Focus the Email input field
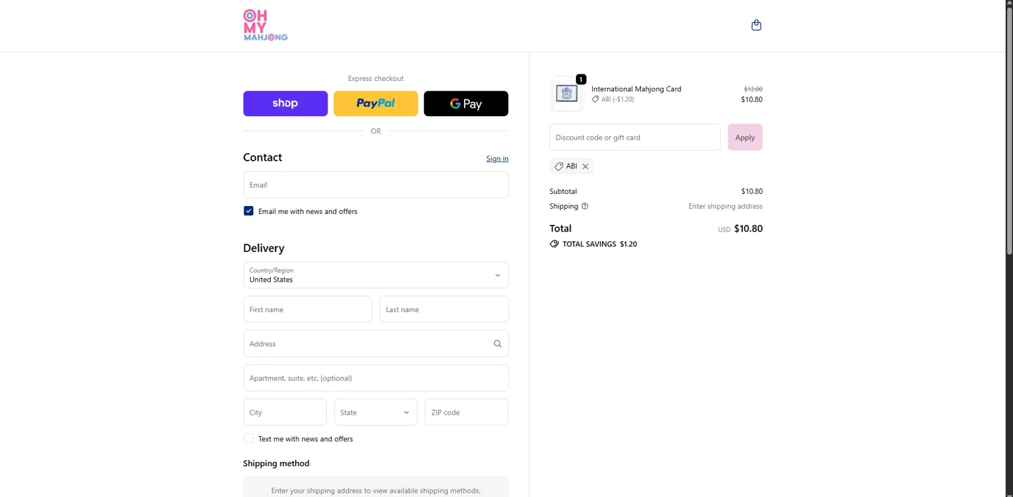Image resolution: width=1013 pixels, height=497 pixels. [375, 184]
